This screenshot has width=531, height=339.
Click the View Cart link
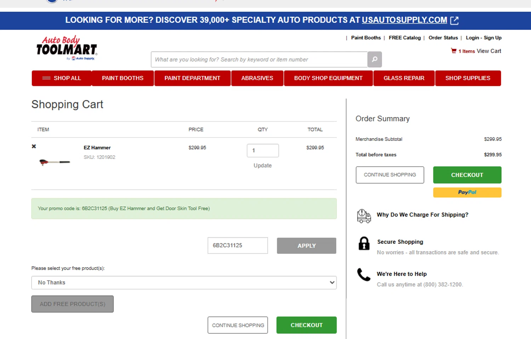489,51
